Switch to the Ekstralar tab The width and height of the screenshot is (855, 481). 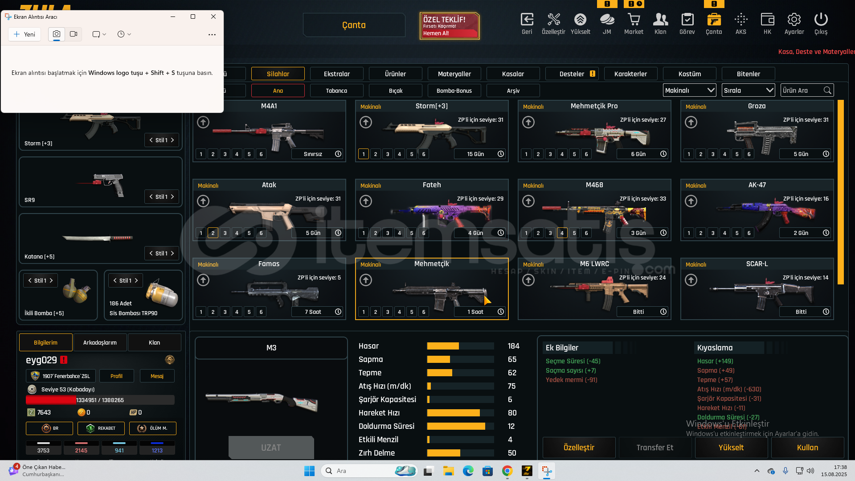pyautogui.click(x=337, y=74)
